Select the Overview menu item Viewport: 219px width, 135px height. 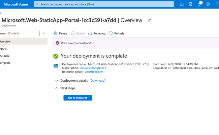(24, 42)
